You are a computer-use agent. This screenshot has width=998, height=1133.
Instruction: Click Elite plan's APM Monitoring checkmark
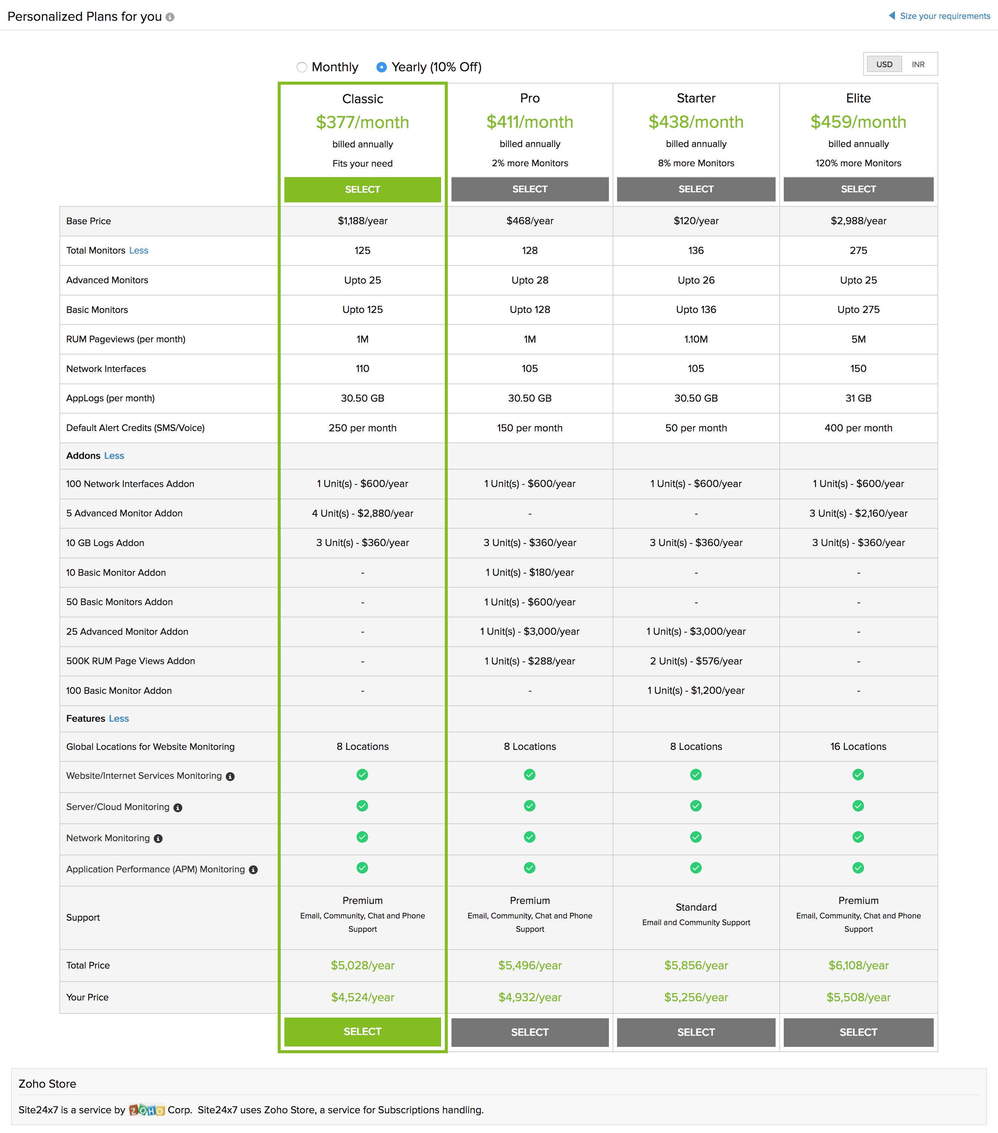[x=858, y=868]
